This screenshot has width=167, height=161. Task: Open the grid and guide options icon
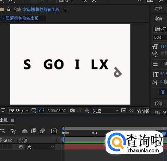click(x=34, y=111)
